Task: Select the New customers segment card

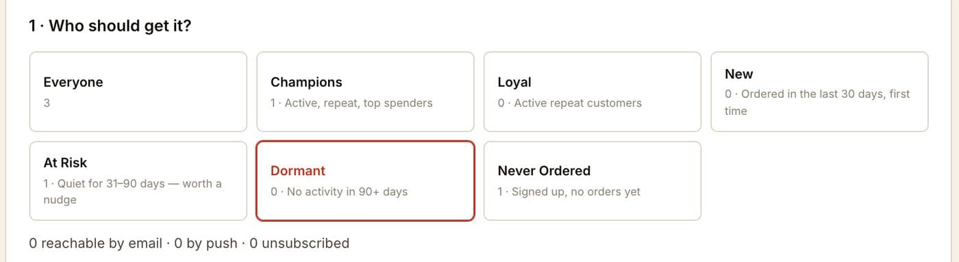Action: click(820, 92)
